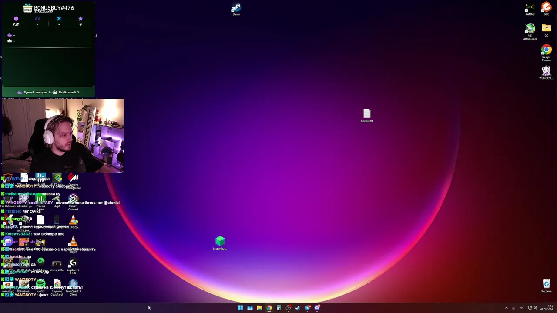
Task: Click the star counter in the bonus widget
Action: pyautogui.click(x=80, y=21)
